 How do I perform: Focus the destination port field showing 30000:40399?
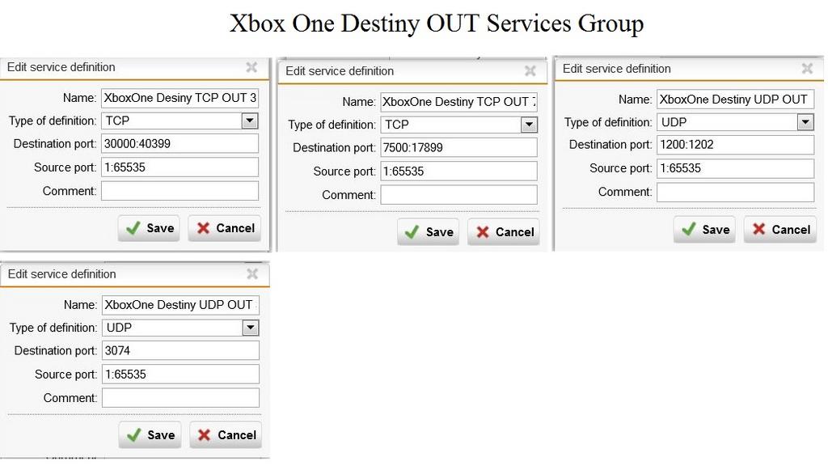pos(180,144)
